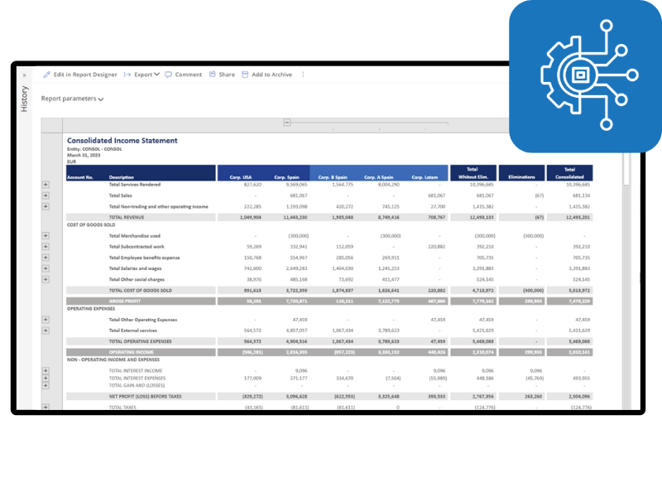Image resolution: width=662 pixels, height=497 pixels.
Task: Click the blue AI gear circuit icon
Action: (585, 76)
